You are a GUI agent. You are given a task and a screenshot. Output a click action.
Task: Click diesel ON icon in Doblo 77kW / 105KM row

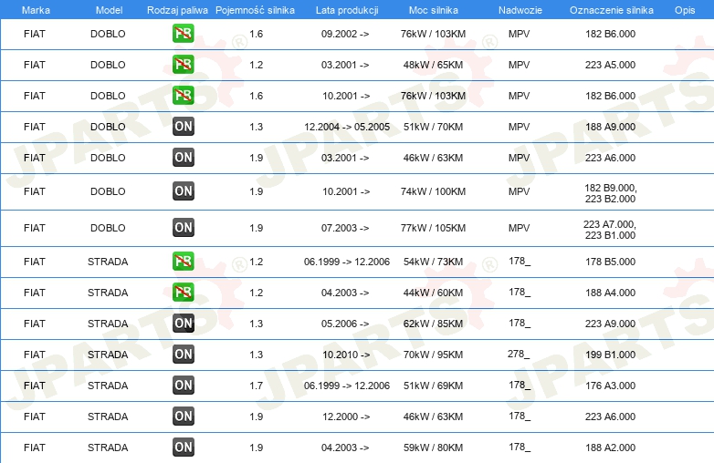point(183,228)
